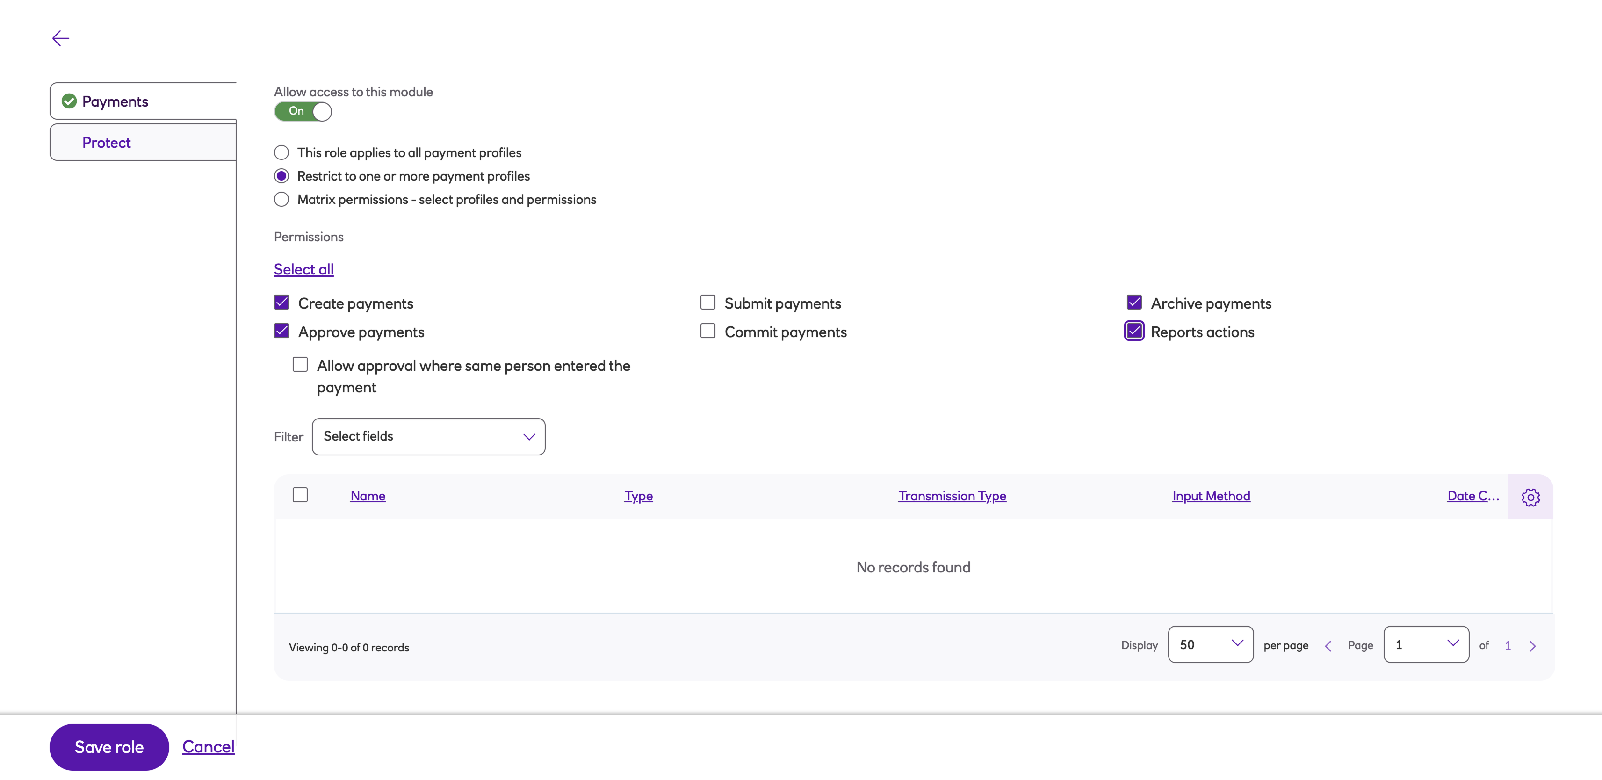The image size is (1602, 780).
Task: Choose role applies to all profiles
Action: (281, 153)
